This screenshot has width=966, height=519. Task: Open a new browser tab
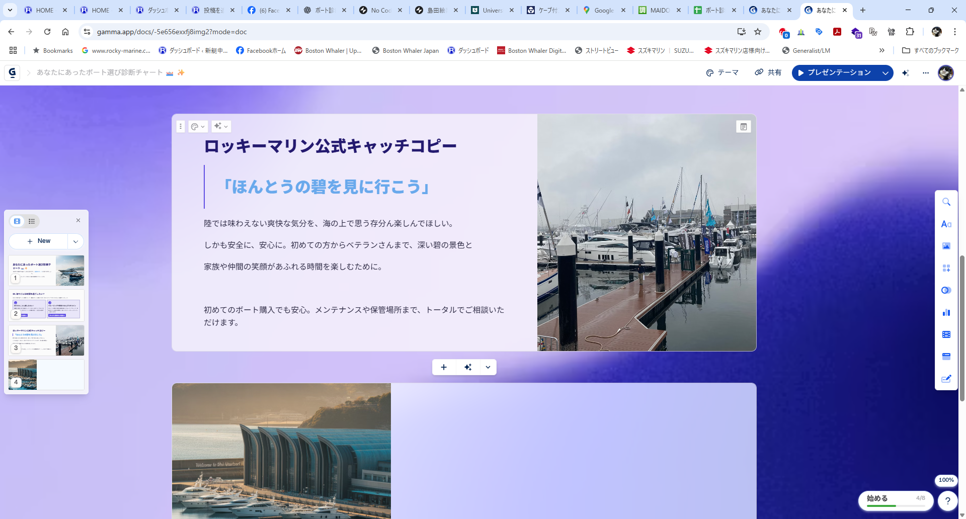click(x=863, y=10)
